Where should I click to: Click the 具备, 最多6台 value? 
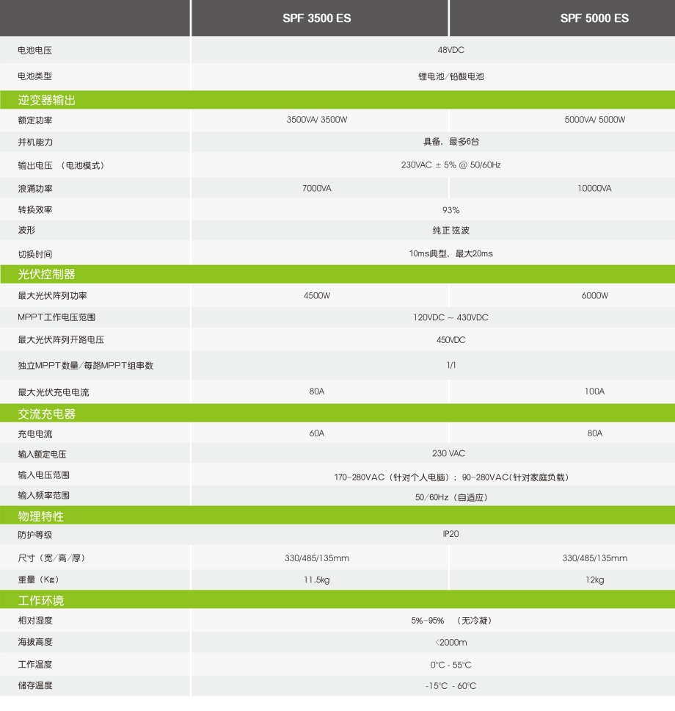451,142
